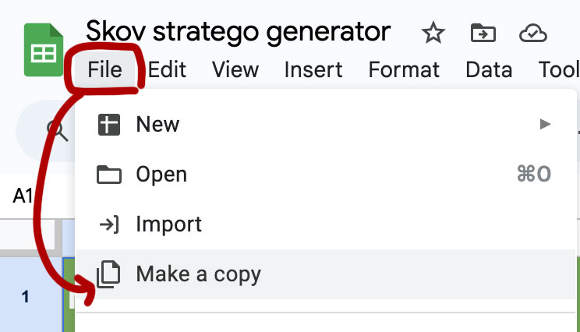This screenshot has height=332, width=580.
Task: Check the cloud save status icon
Action: click(532, 33)
